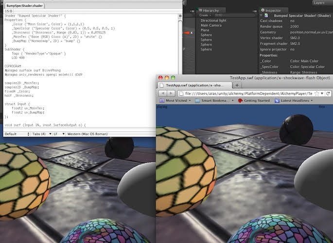Expand the Create dropdown in Hierarchy
This screenshot has height=243, width=333.
pos(205,15)
